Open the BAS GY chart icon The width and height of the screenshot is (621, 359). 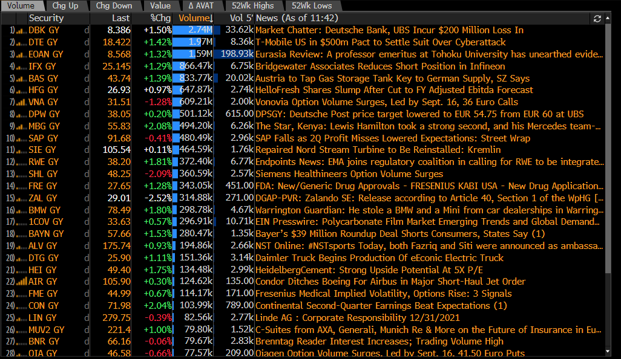[x=21, y=79]
